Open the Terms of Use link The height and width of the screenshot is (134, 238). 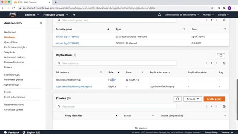click(227, 133)
